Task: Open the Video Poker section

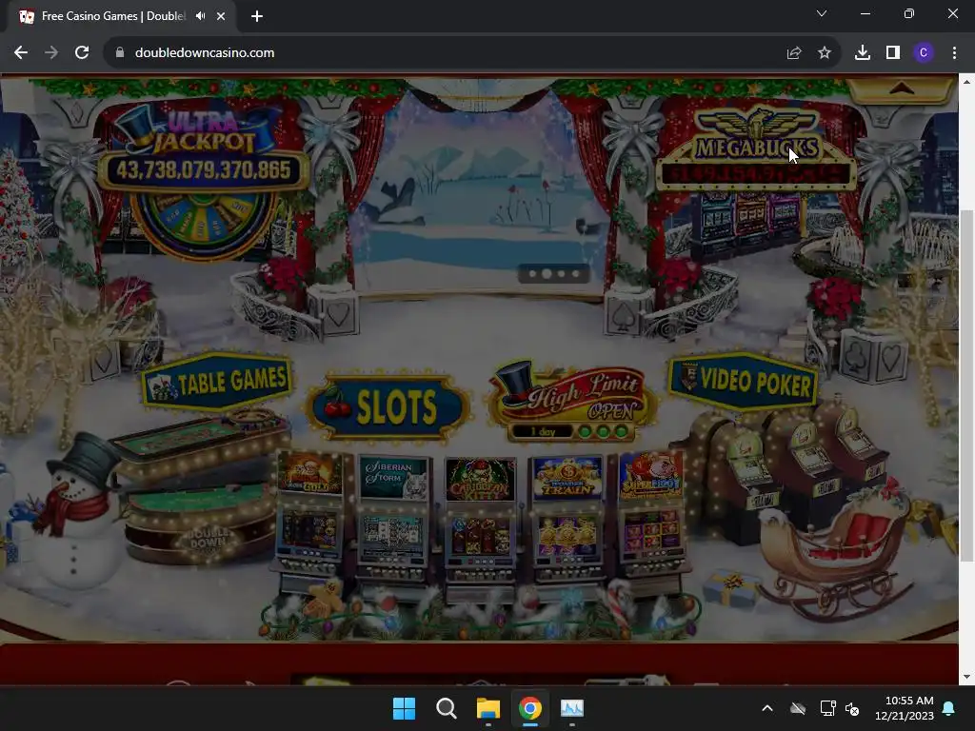Action: coord(743,382)
